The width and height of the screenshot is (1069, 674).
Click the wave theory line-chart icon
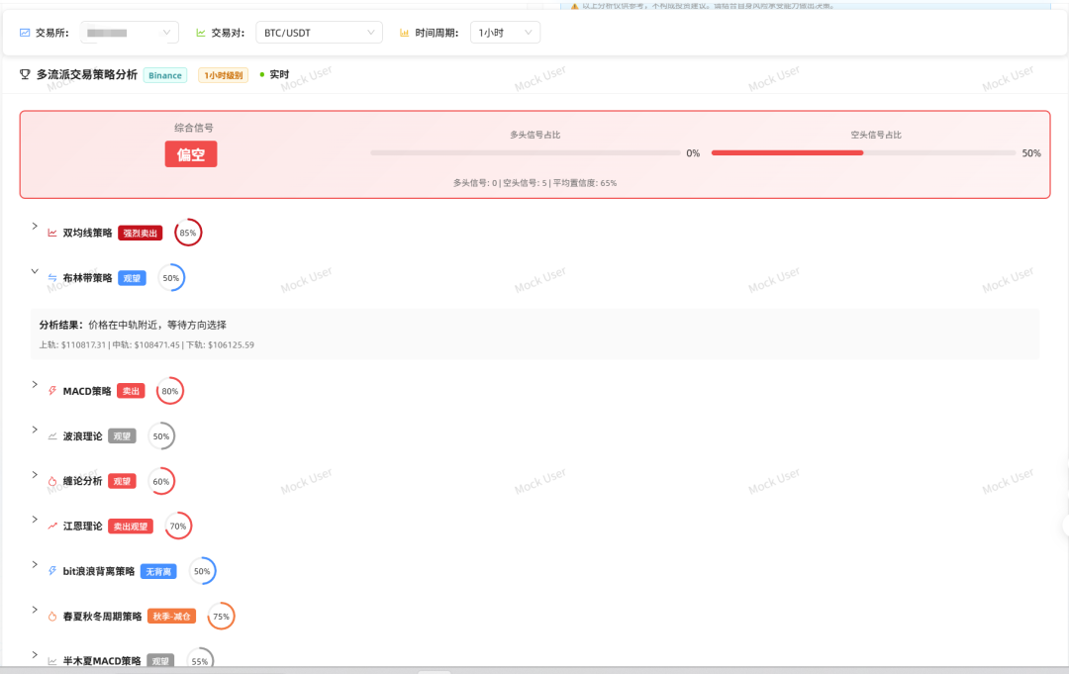(52, 436)
